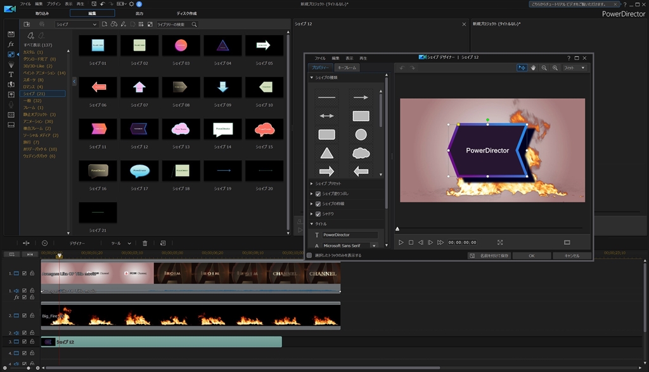The height and width of the screenshot is (372, 649).
Task: Click the modify template pencil icon
Action: (x=124, y=25)
